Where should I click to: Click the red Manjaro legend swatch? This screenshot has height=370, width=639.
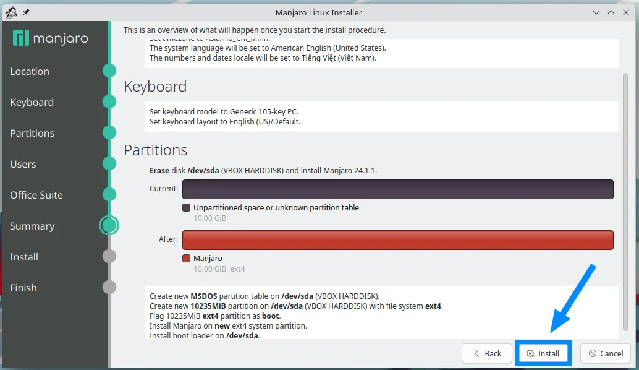(186, 258)
